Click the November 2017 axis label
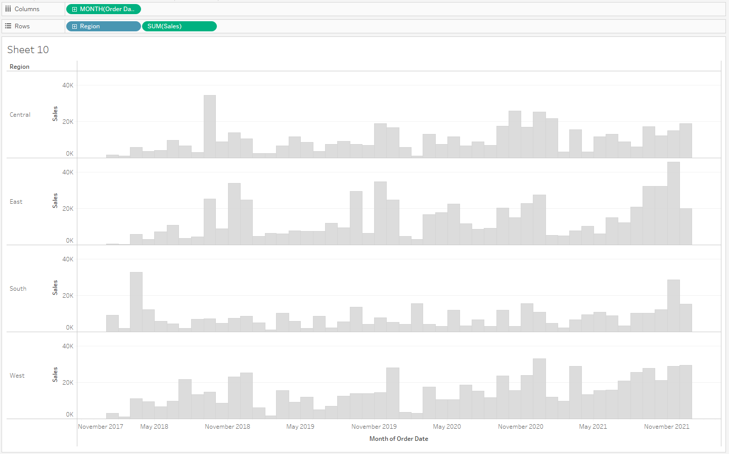729x454 pixels. pyautogui.click(x=101, y=427)
